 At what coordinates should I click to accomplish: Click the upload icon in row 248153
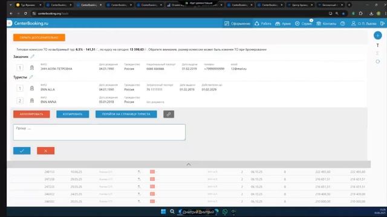[139, 172]
